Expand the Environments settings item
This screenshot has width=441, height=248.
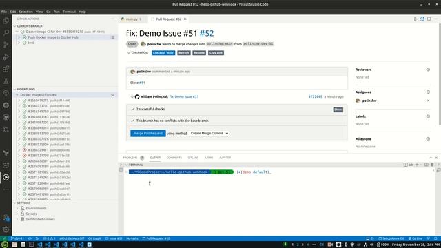[17, 208]
